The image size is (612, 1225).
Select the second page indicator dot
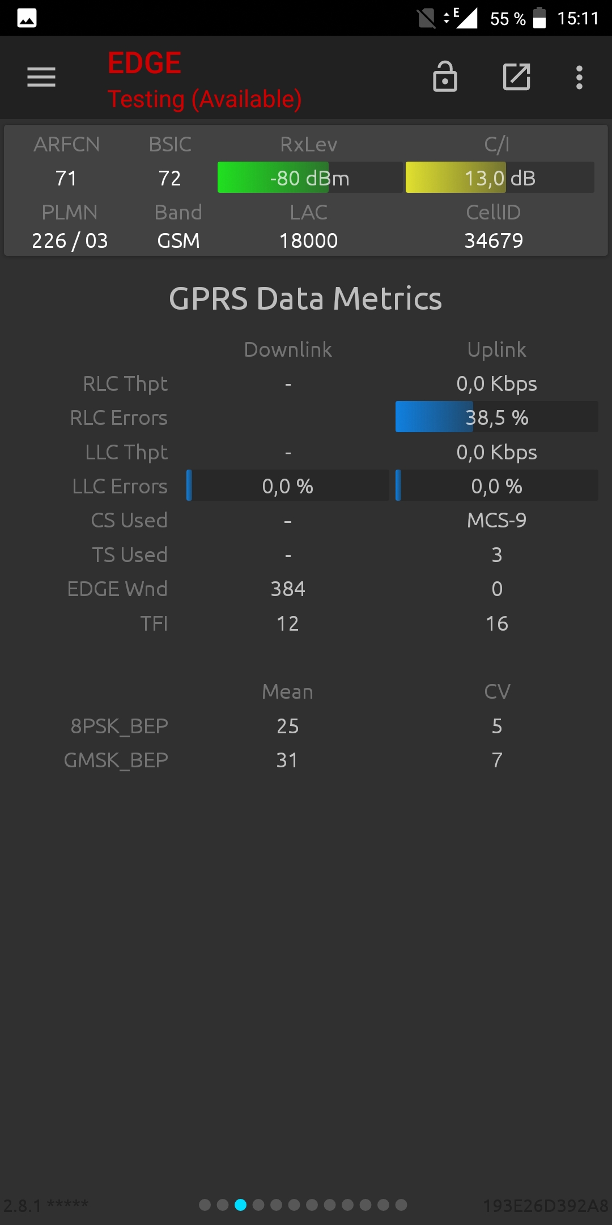point(223,1205)
